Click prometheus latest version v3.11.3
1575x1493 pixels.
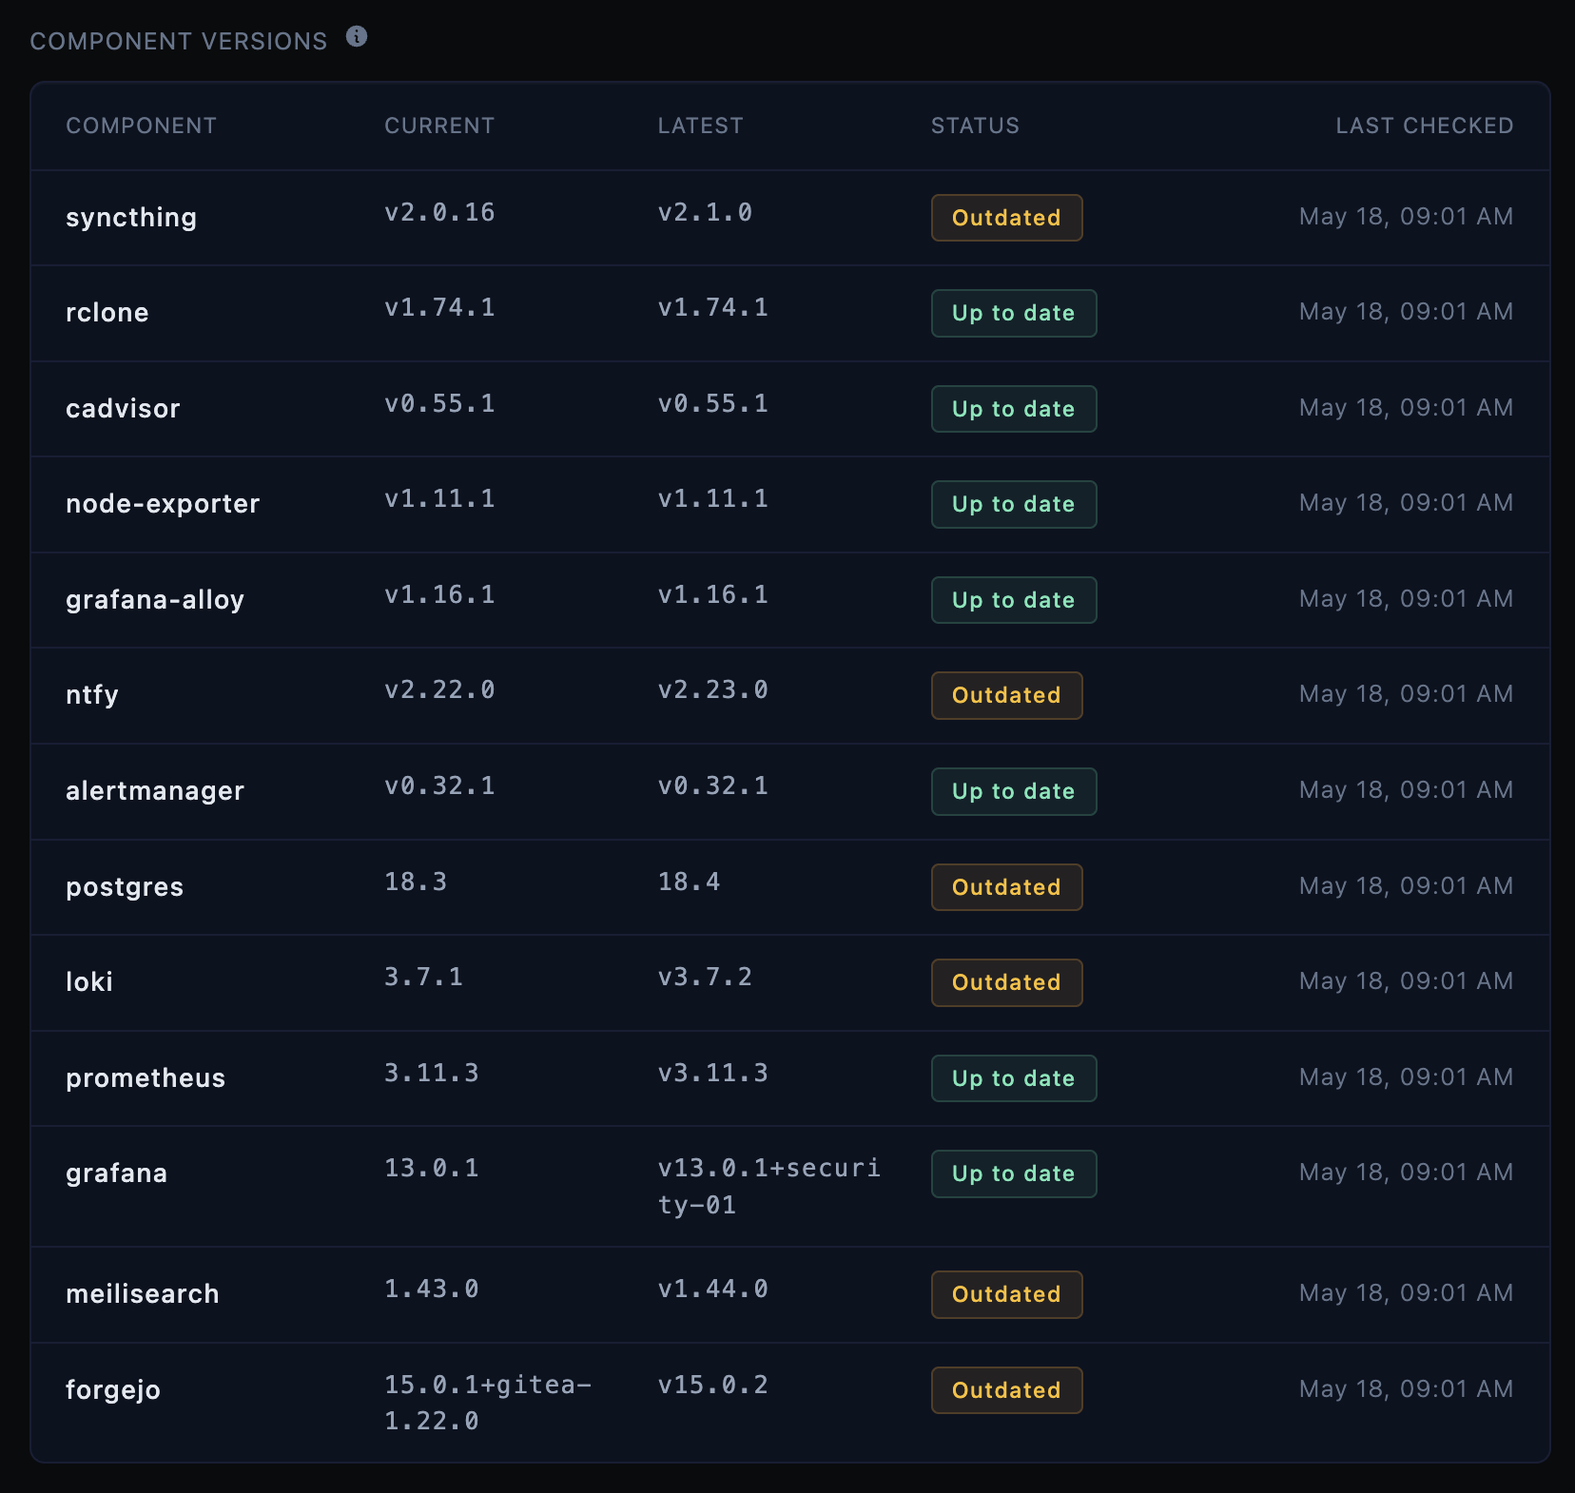tap(712, 1073)
